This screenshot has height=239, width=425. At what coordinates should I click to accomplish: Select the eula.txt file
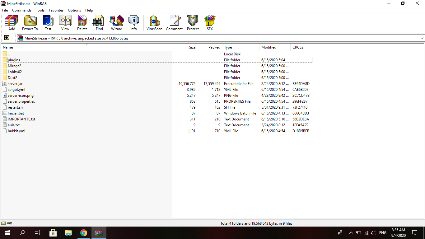pos(157,125)
